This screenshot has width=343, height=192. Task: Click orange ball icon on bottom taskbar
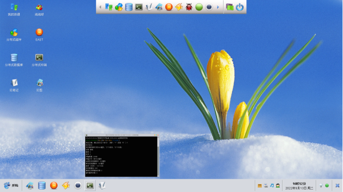point(54,186)
